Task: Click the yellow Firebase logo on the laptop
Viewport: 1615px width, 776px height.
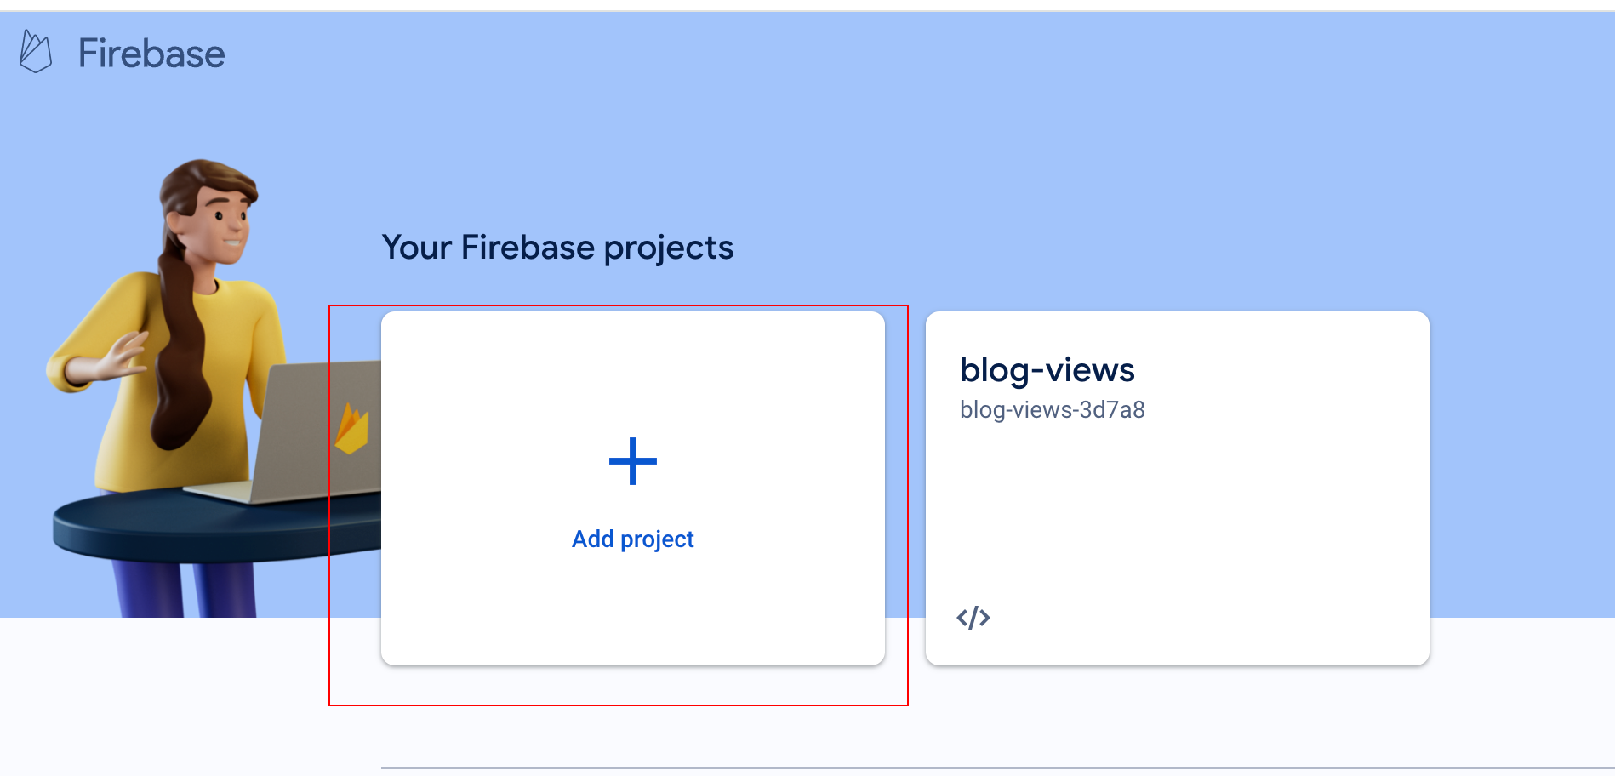Action: pyautogui.click(x=351, y=430)
